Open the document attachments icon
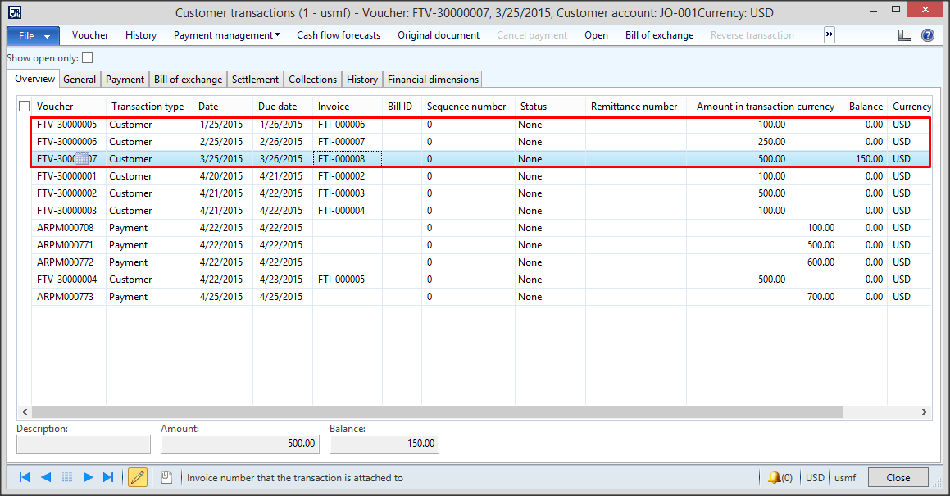 click(x=166, y=476)
